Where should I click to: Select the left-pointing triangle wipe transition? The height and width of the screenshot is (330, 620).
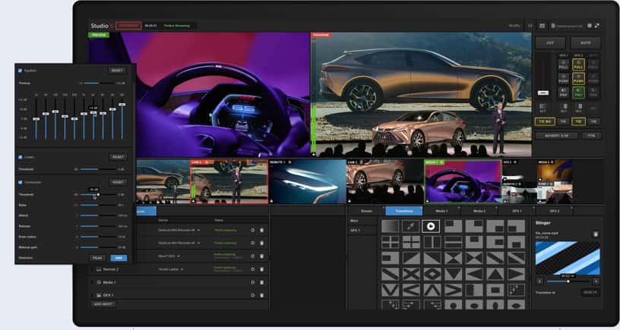coord(473,274)
